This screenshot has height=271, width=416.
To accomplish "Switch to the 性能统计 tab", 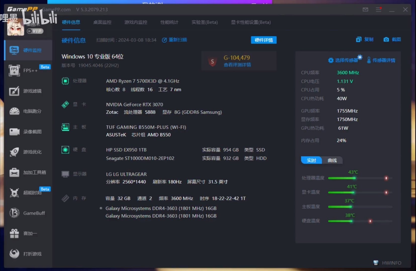I will point(169,22).
